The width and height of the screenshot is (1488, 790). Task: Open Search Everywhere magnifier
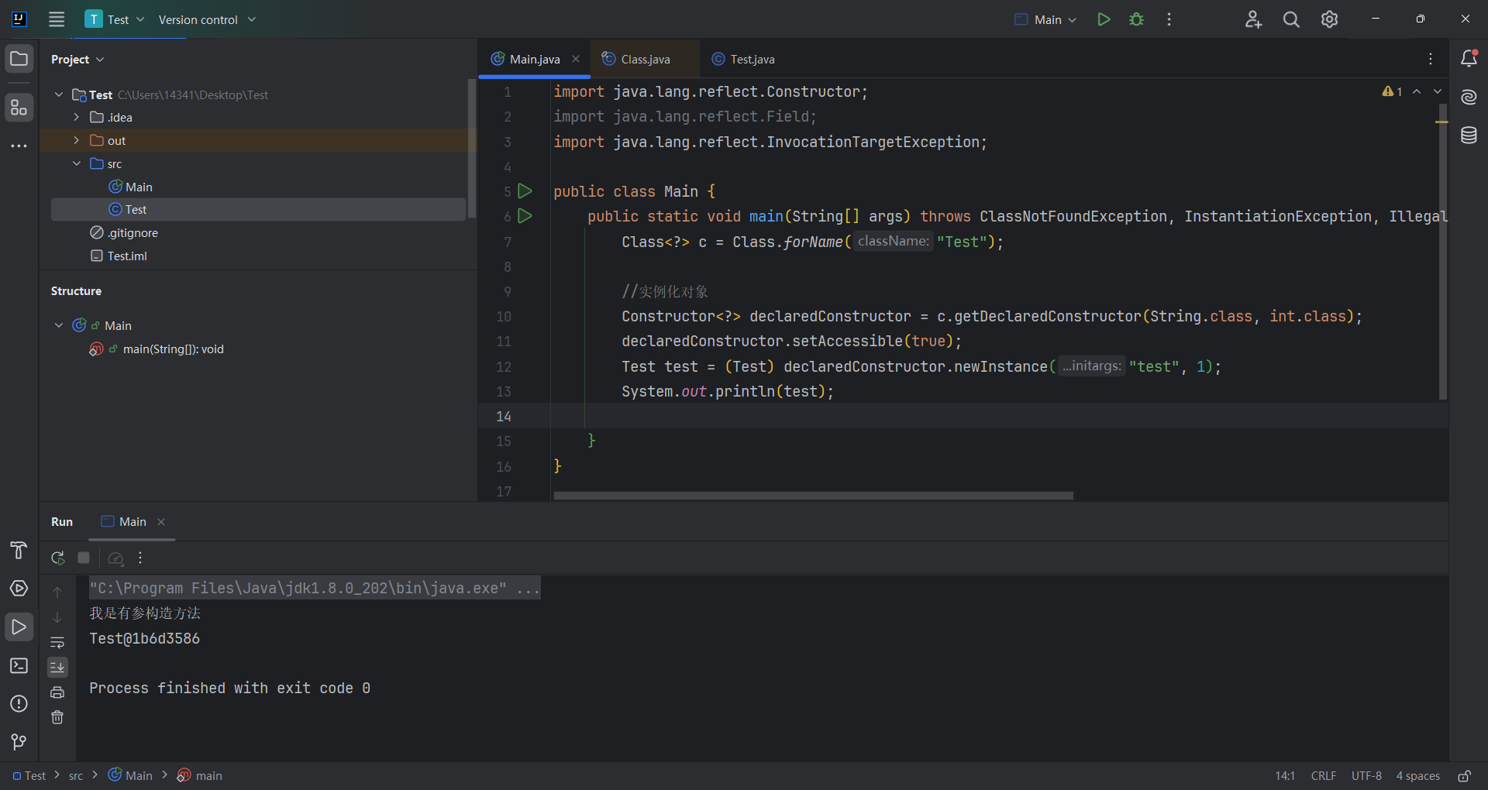point(1291,19)
